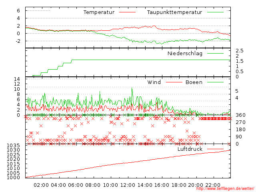Click the 6 temperature axis value
256x192 pixels.
pyautogui.click(x=18, y=11)
